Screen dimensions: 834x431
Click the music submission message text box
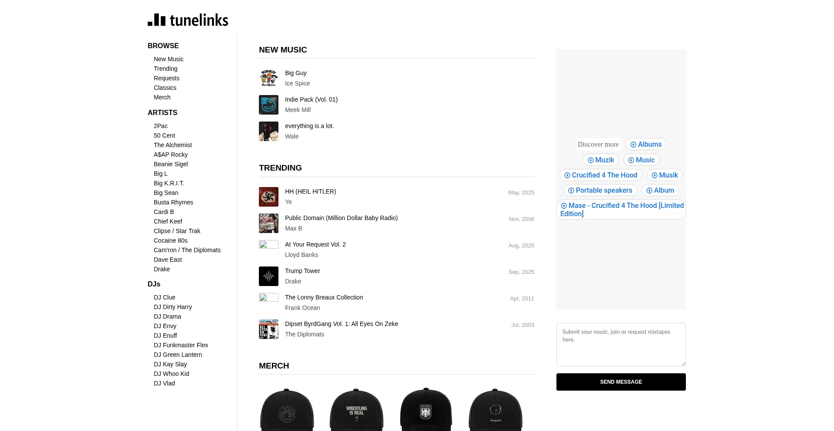[x=621, y=344]
